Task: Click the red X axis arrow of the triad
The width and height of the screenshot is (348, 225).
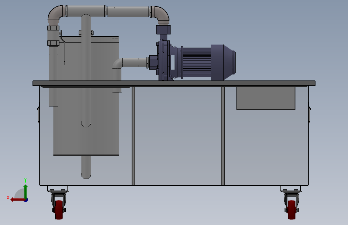Action: click(x=18, y=200)
